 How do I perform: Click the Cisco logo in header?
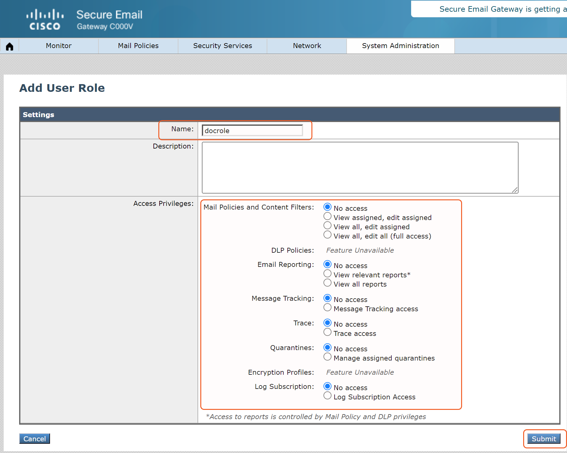pos(45,19)
